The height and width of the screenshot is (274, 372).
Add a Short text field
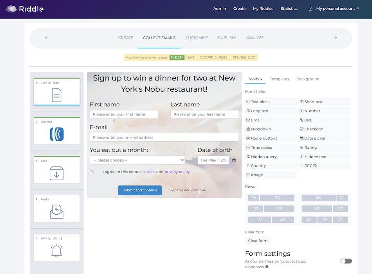tap(325, 101)
